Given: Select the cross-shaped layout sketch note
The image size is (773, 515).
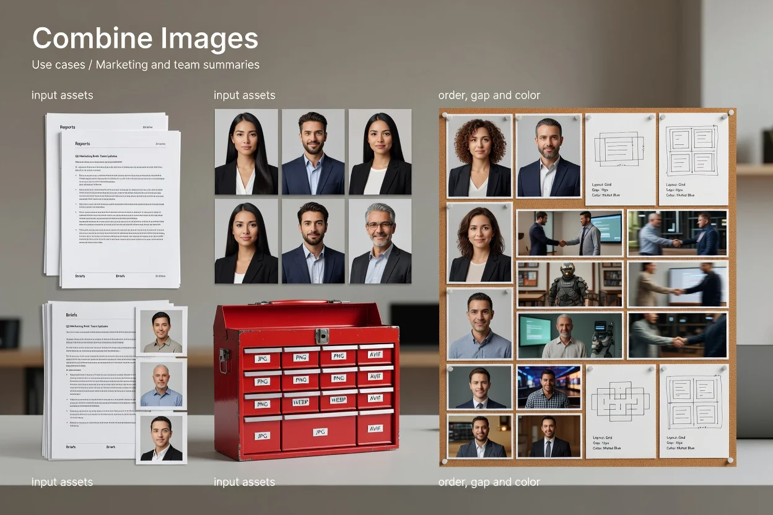Looking at the screenshot, I should click(621, 411).
